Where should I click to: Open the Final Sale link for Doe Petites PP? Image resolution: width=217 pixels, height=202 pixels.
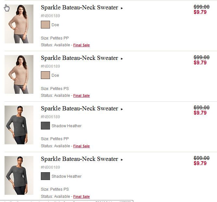(x=81, y=45)
